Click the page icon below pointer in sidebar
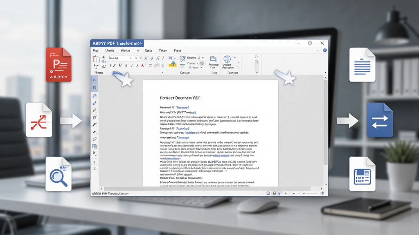The height and width of the screenshot is (235, 419). point(95,88)
